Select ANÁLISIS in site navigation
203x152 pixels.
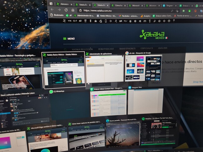click(x=162, y=48)
